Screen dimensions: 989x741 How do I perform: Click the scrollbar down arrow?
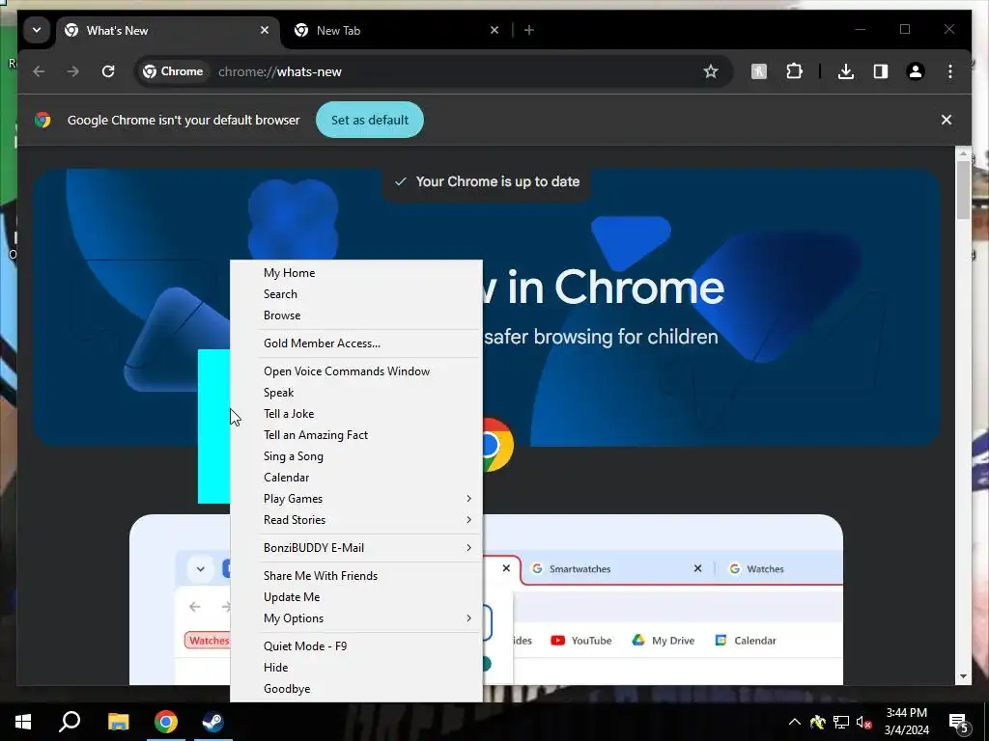(x=963, y=676)
